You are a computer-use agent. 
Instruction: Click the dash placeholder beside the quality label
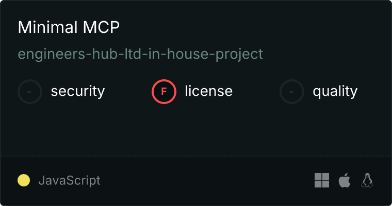pos(291,92)
